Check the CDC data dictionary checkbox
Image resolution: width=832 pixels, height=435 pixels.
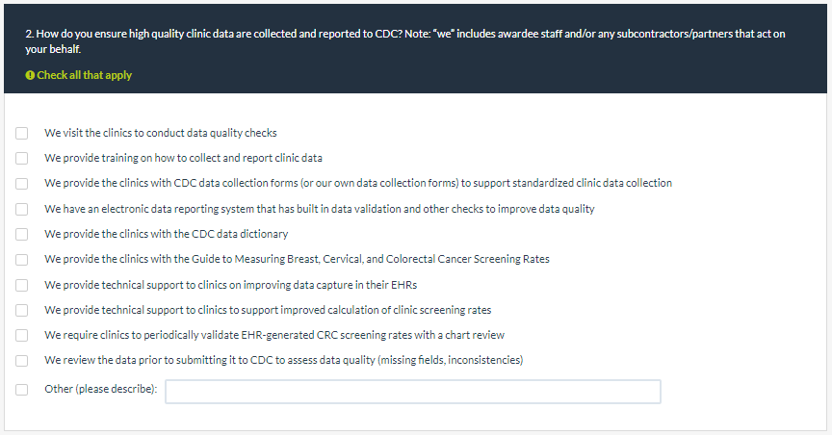point(22,234)
